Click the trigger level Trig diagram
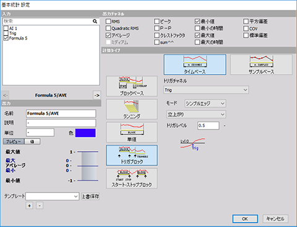This screenshot has height=227, width=297. coord(192,144)
